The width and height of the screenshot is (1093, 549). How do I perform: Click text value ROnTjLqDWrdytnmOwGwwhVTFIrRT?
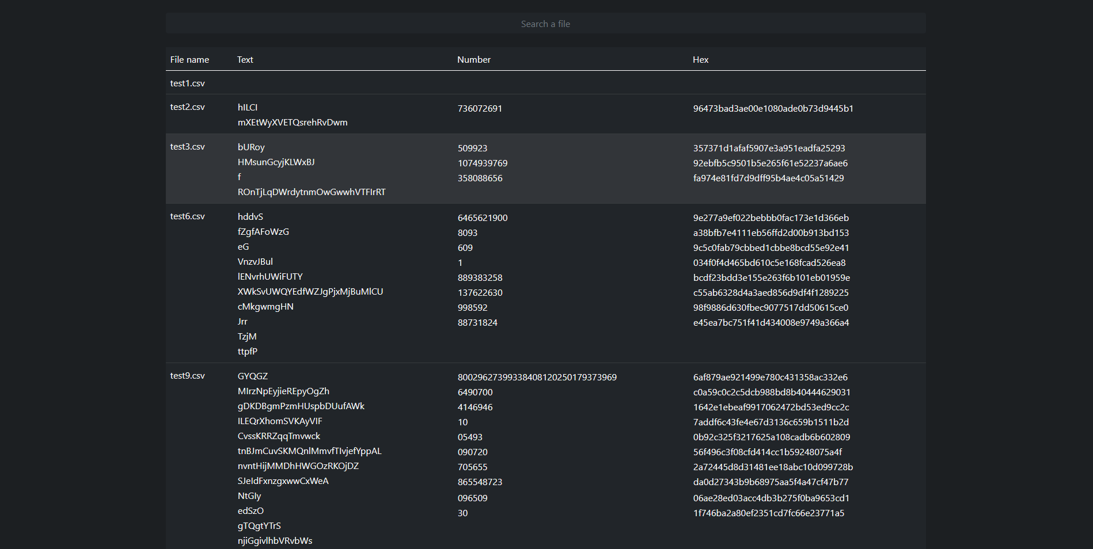tap(312, 192)
